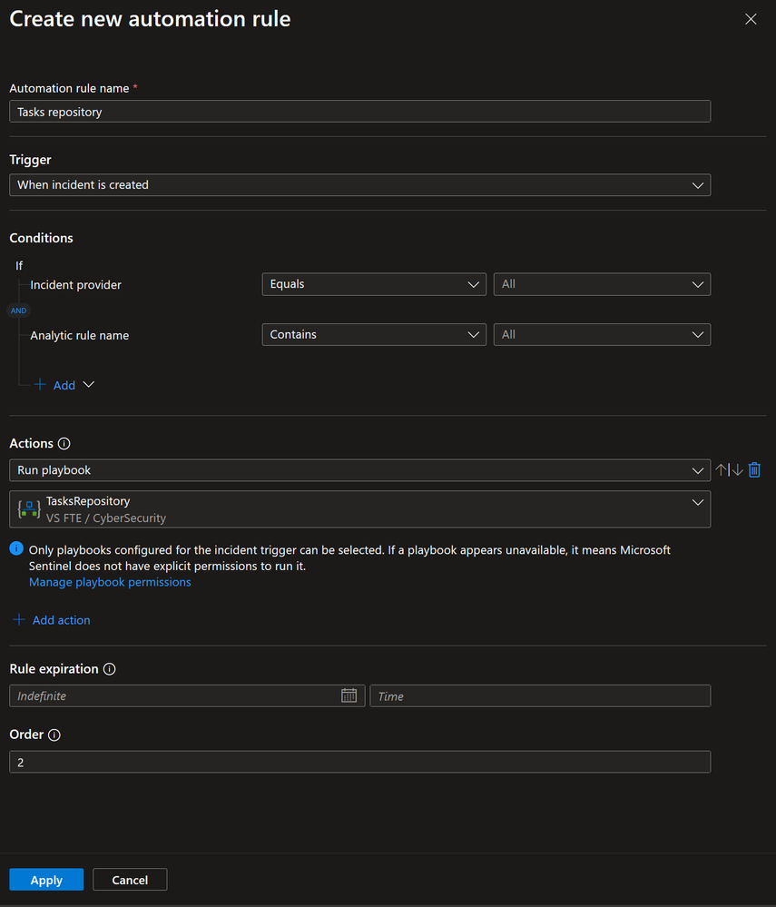Screen dimensions: 776x907
Task: Move the action up in order
Action: pyautogui.click(x=722, y=470)
